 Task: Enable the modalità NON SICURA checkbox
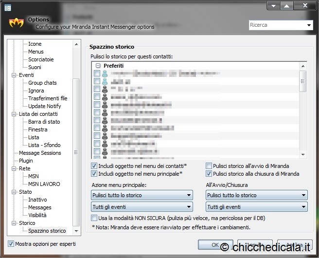click(94, 218)
